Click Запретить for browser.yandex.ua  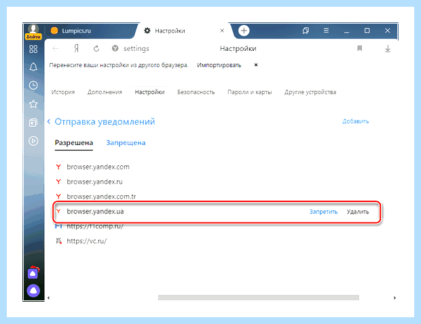click(323, 211)
